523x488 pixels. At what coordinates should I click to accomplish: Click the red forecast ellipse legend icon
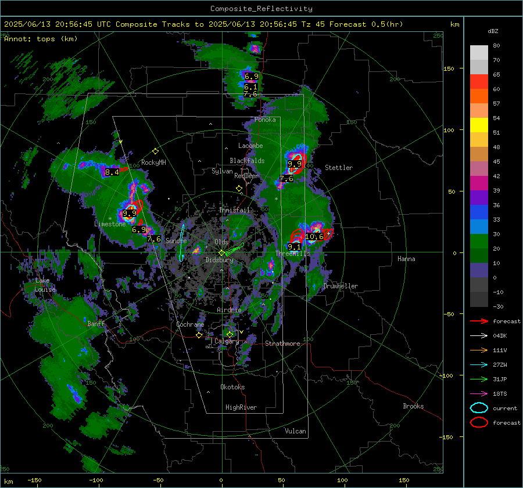(x=479, y=422)
